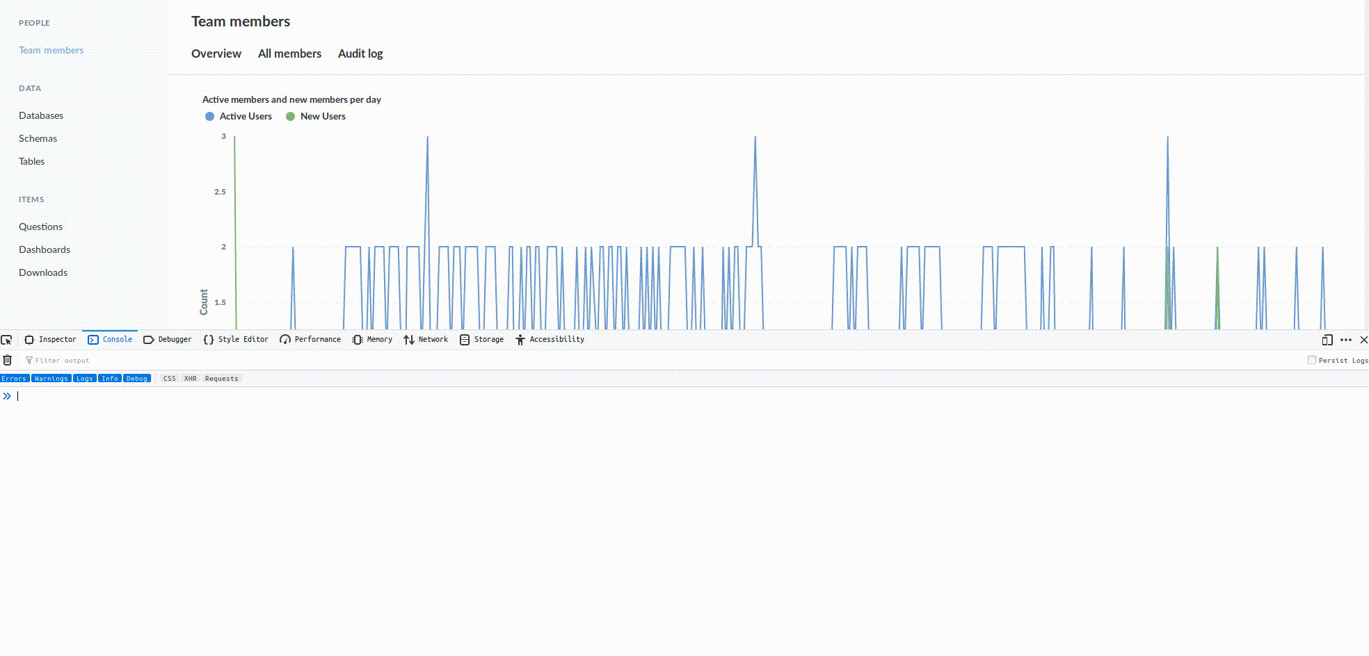This screenshot has height=656, width=1369.
Task: Open the Audit log tab
Action: click(x=360, y=54)
